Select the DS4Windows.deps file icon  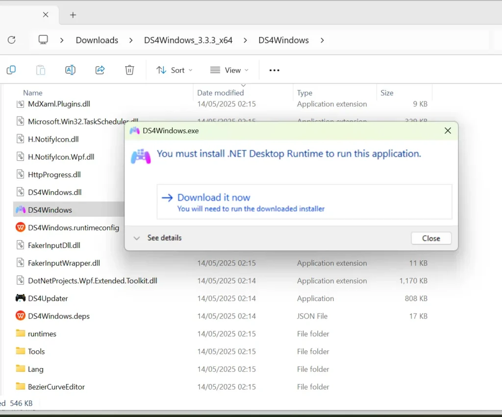pos(20,316)
